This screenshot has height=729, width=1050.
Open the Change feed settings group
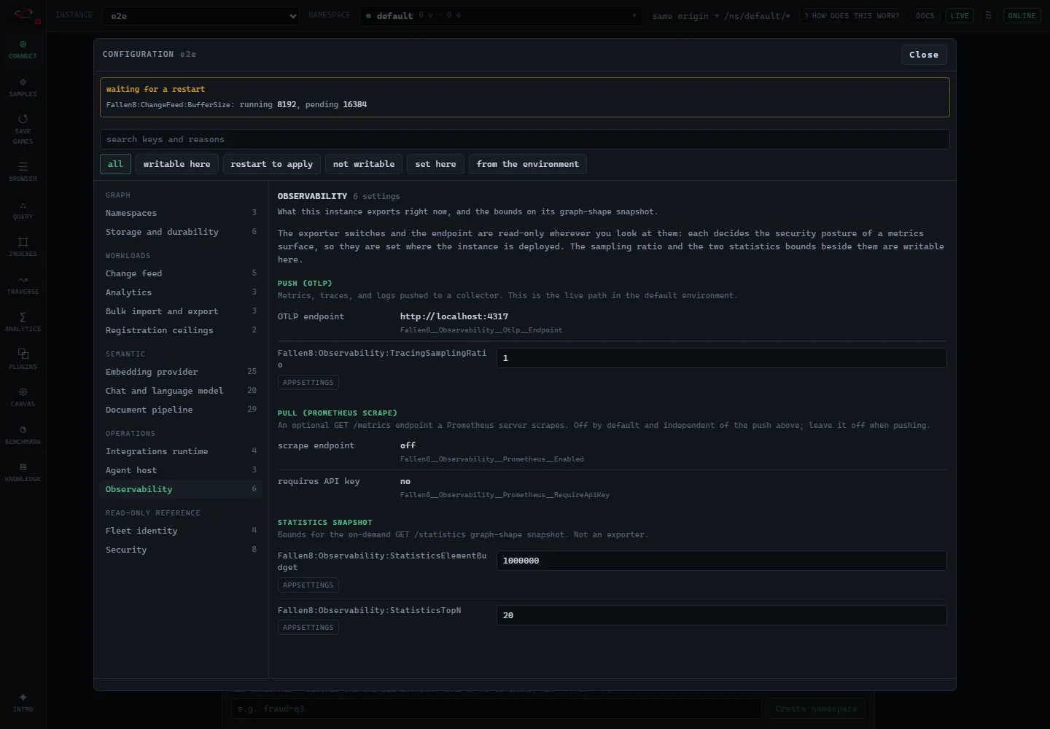point(181,273)
